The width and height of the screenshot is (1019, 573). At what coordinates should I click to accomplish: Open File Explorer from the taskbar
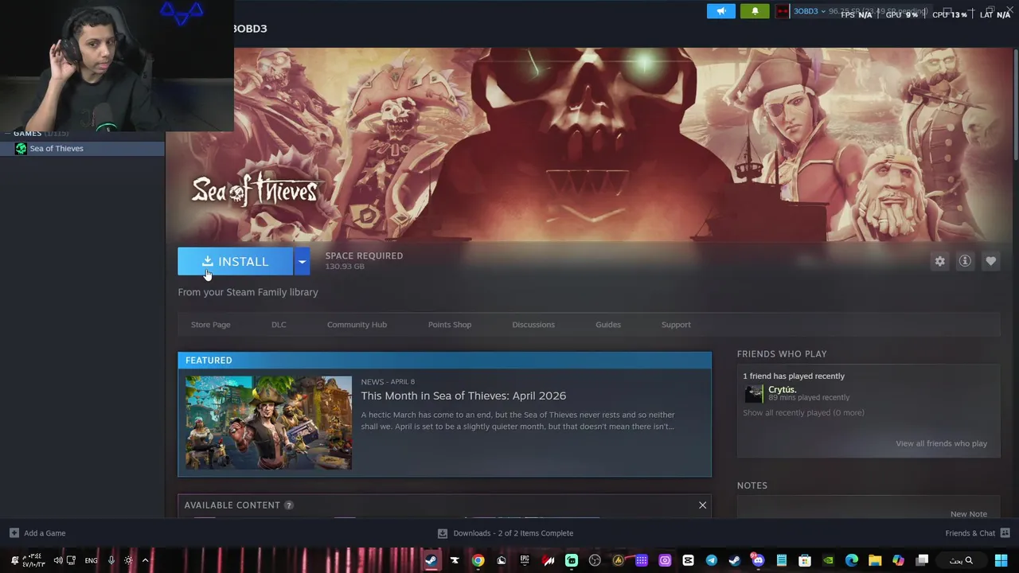(x=875, y=561)
